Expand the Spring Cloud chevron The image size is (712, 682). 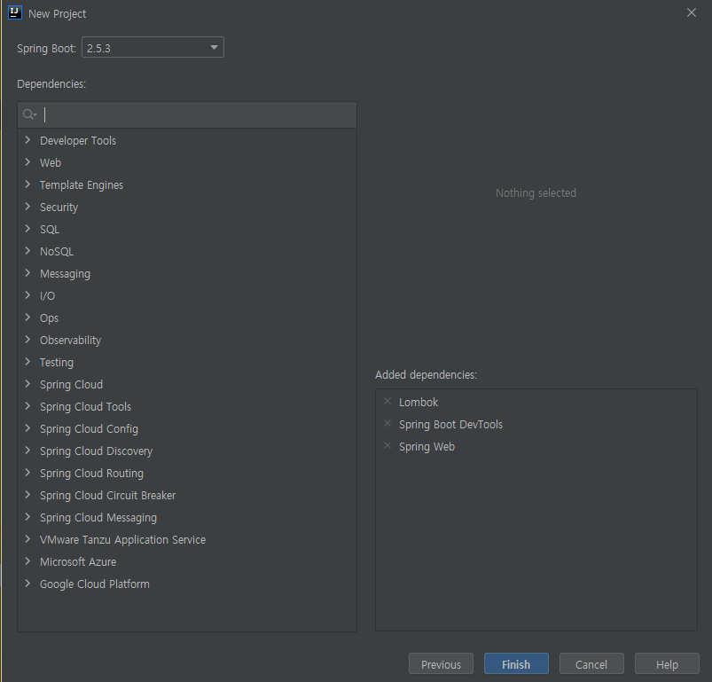click(27, 384)
